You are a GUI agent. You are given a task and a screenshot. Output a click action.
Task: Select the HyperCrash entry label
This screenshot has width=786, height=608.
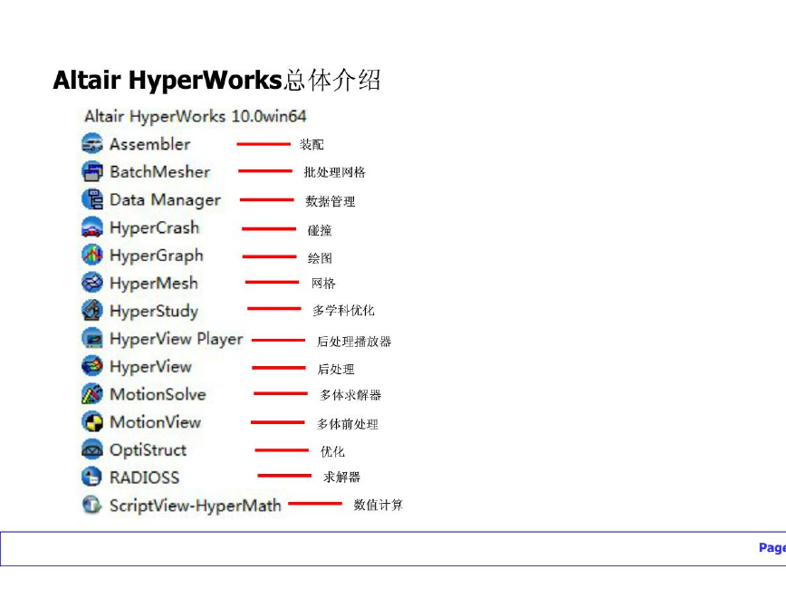tap(154, 228)
